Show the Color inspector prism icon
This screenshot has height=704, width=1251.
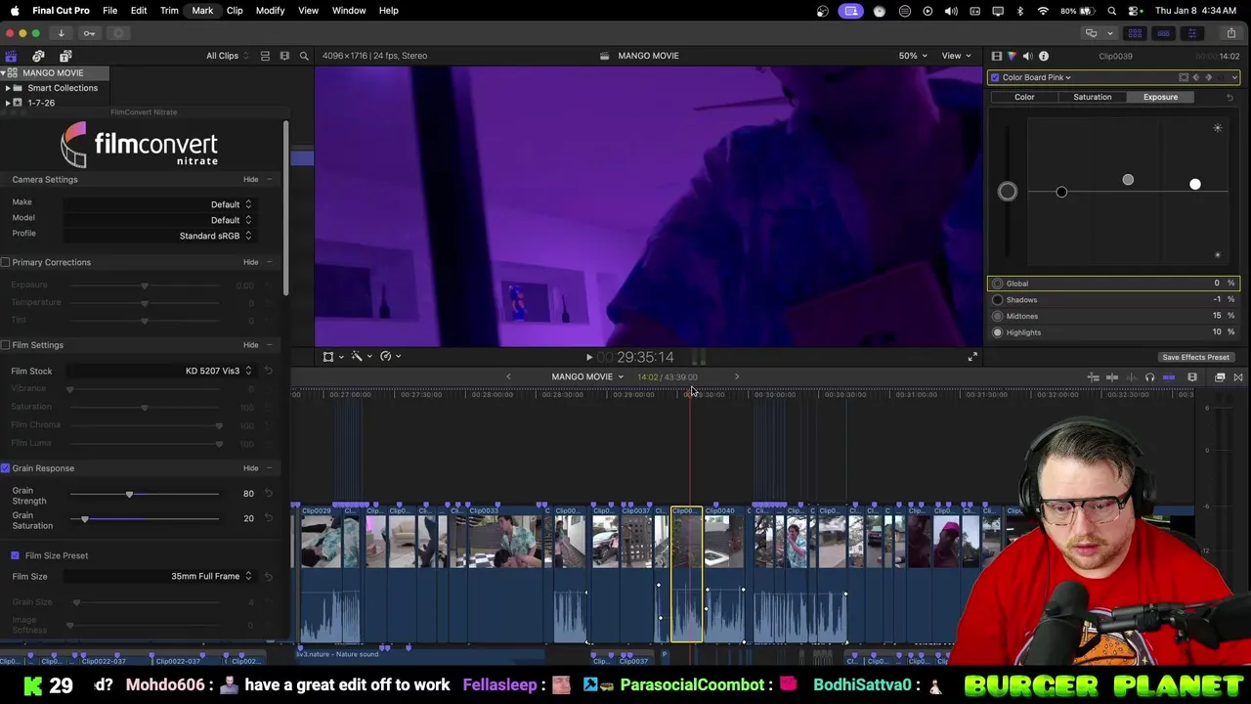point(1012,56)
